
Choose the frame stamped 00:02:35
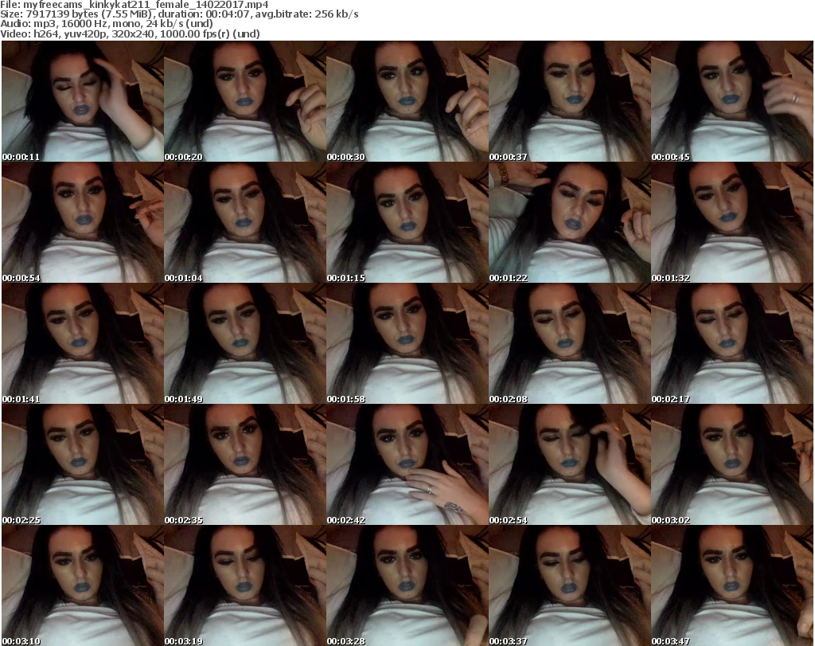pyautogui.click(x=245, y=464)
